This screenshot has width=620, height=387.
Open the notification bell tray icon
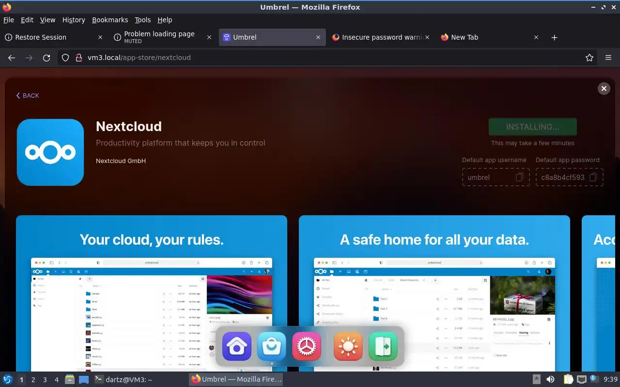[593, 378]
